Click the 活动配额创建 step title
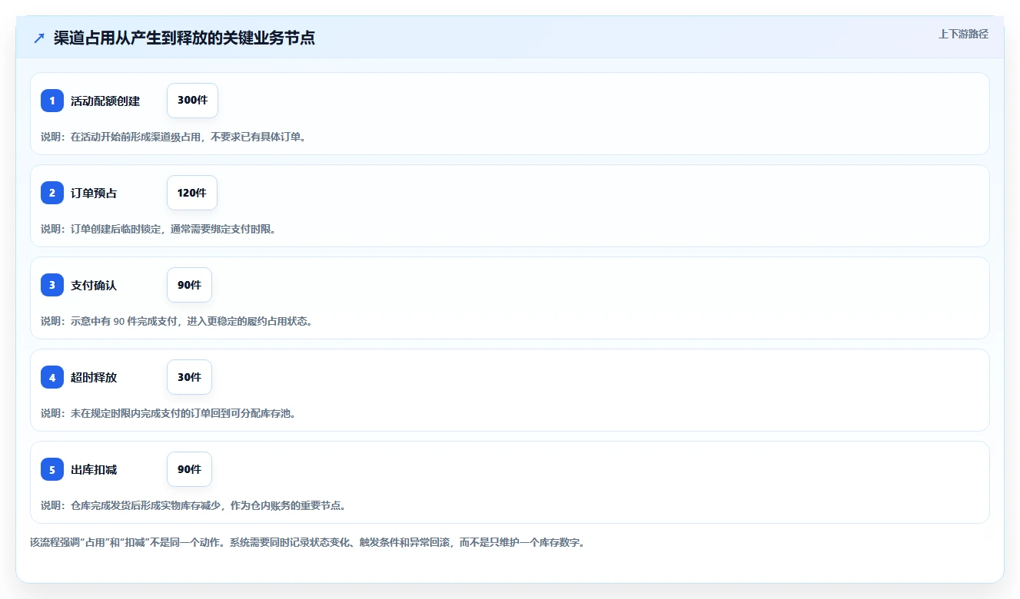Image resolution: width=1020 pixels, height=599 pixels. click(x=105, y=101)
